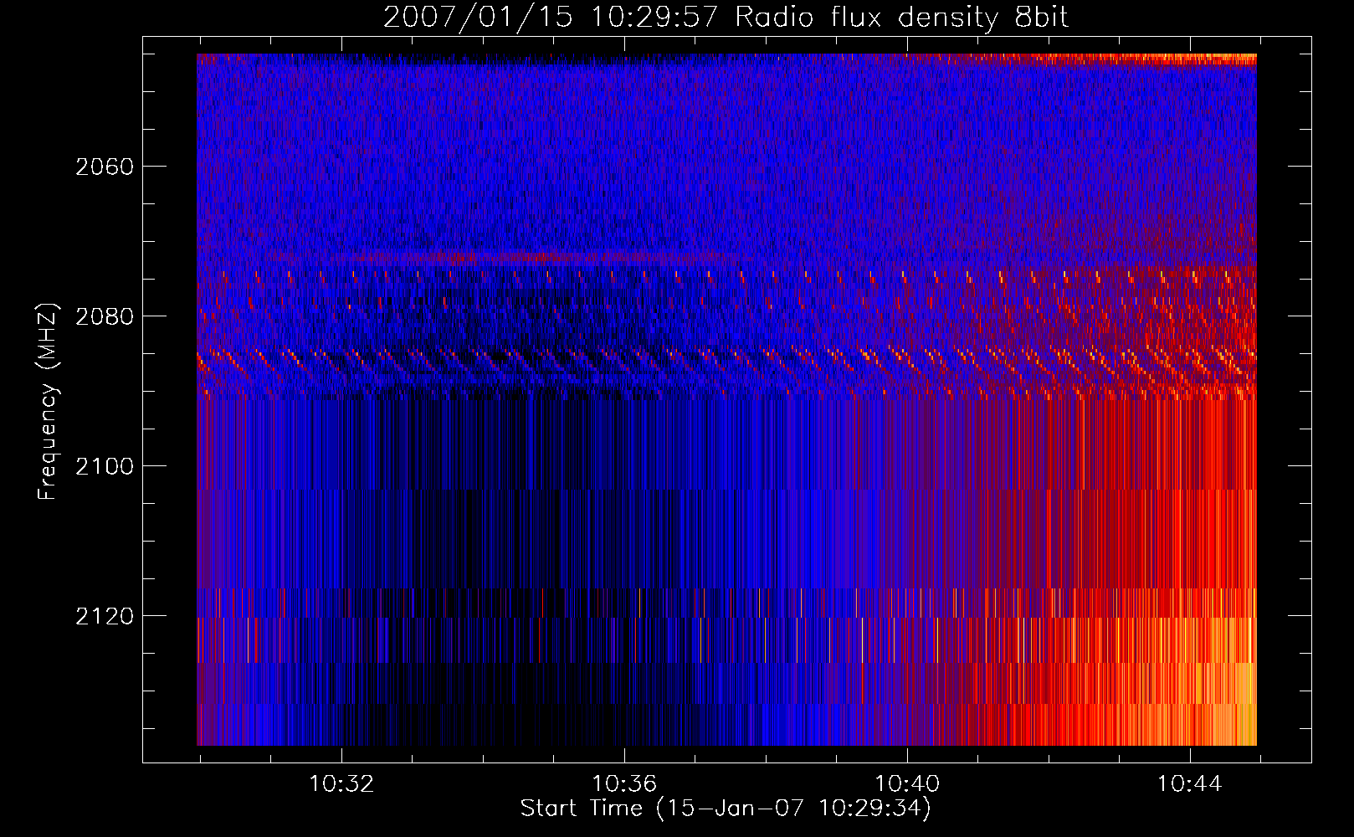Image resolution: width=1354 pixels, height=837 pixels.
Task: Click the 10:32 time tick label
Action: click(341, 784)
